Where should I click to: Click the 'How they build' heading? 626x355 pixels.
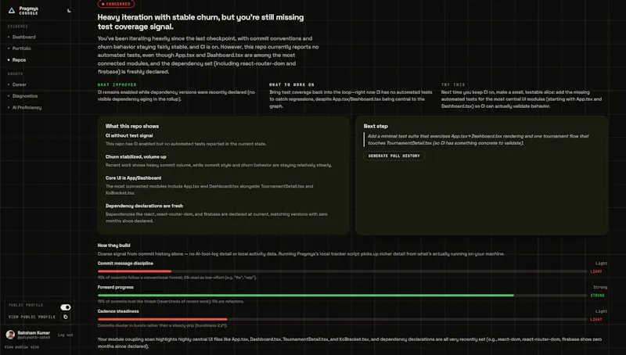pos(113,246)
